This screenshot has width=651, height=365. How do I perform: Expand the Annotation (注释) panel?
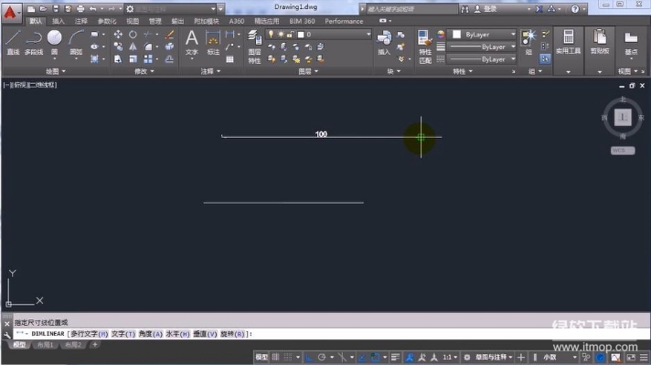click(210, 71)
